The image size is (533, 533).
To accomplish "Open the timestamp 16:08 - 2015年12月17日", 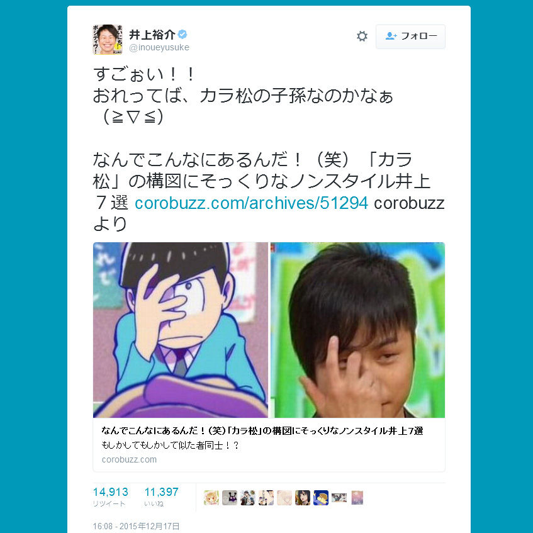I will (136, 526).
